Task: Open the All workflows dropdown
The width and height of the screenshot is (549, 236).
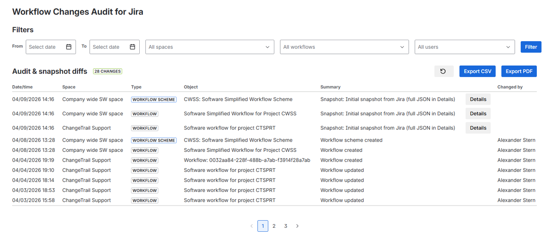Action: pos(344,47)
